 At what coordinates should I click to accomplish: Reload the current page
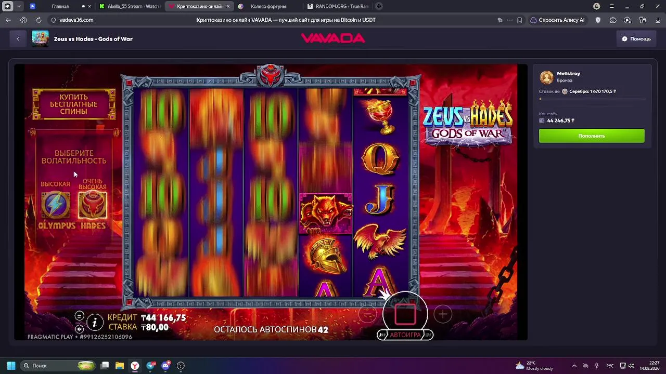pyautogui.click(x=39, y=20)
